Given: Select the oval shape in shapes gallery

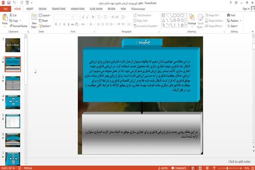Looking at the screenshot, I should pos(178,16).
